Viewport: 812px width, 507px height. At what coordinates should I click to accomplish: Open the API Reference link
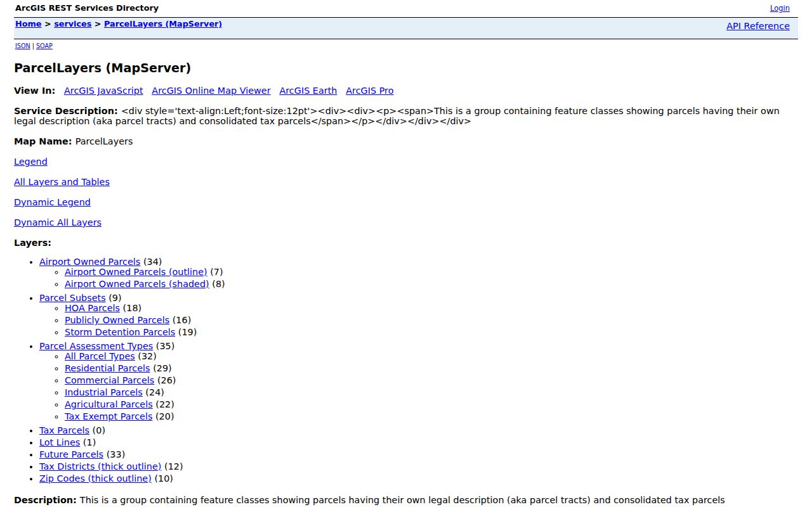(758, 26)
